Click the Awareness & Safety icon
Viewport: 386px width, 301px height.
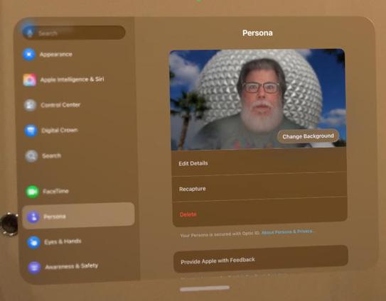(34, 268)
